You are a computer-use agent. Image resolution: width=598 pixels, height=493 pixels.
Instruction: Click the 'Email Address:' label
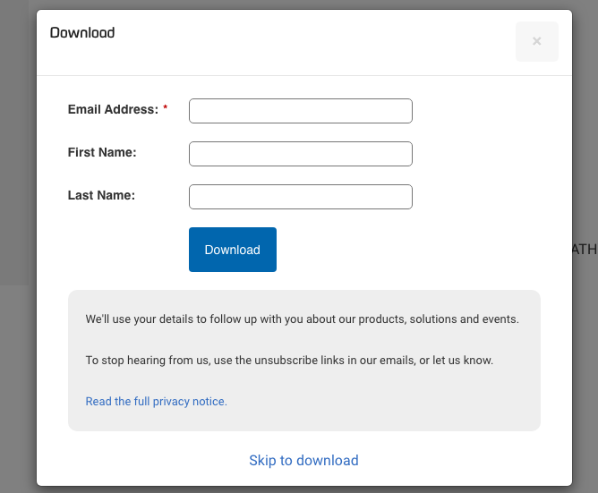112,109
